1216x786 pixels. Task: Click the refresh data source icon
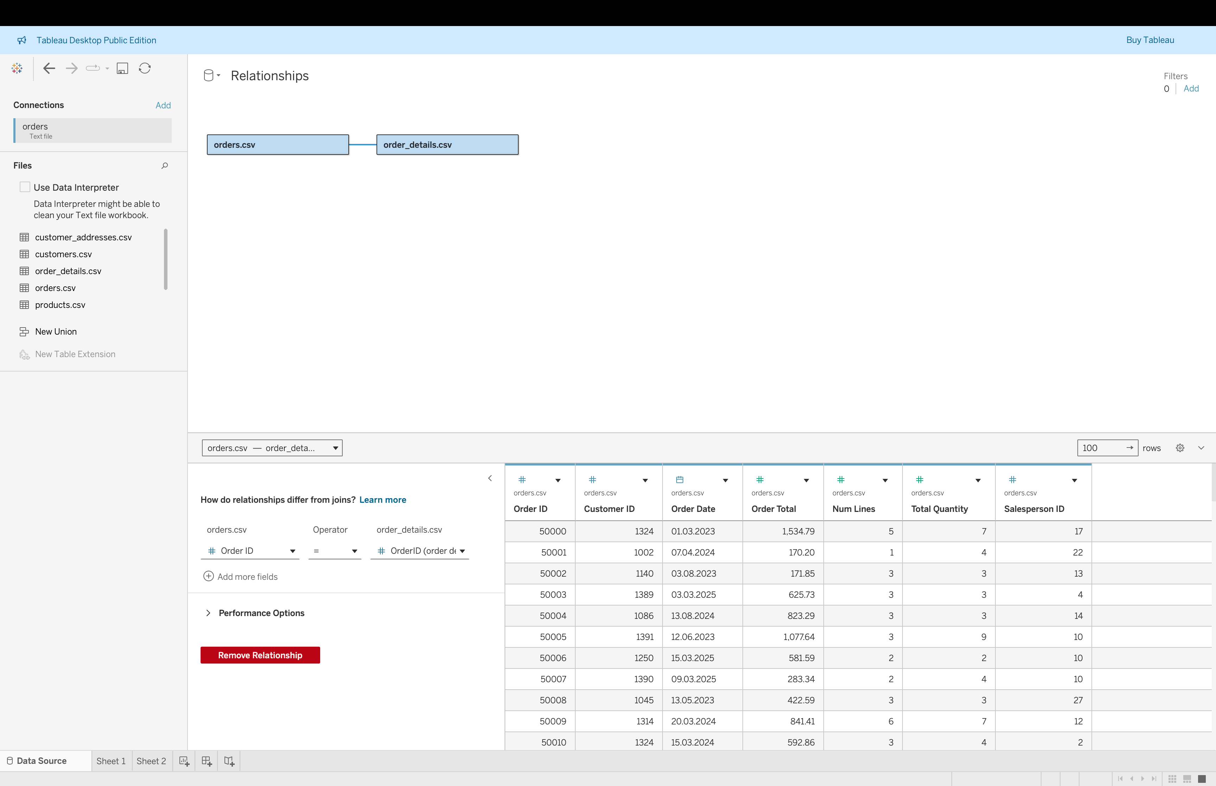click(145, 68)
